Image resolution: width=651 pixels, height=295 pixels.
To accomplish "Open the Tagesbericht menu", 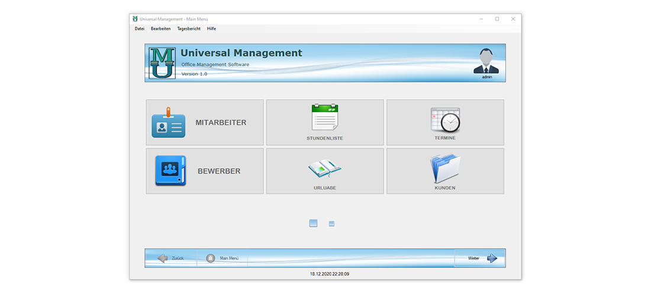I will click(189, 29).
